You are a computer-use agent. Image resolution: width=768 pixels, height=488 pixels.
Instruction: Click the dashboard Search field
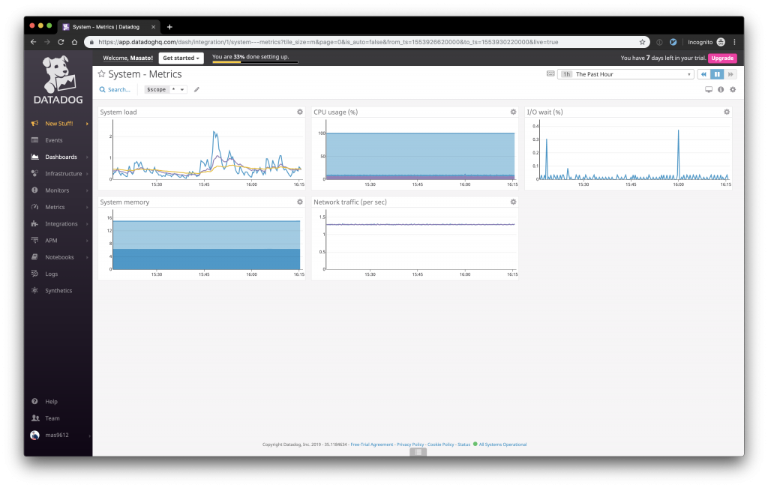point(115,89)
